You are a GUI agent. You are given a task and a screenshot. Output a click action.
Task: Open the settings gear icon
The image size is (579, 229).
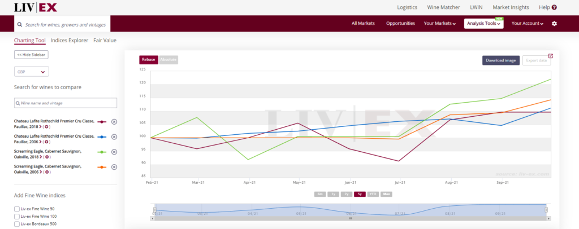click(554, 24)
